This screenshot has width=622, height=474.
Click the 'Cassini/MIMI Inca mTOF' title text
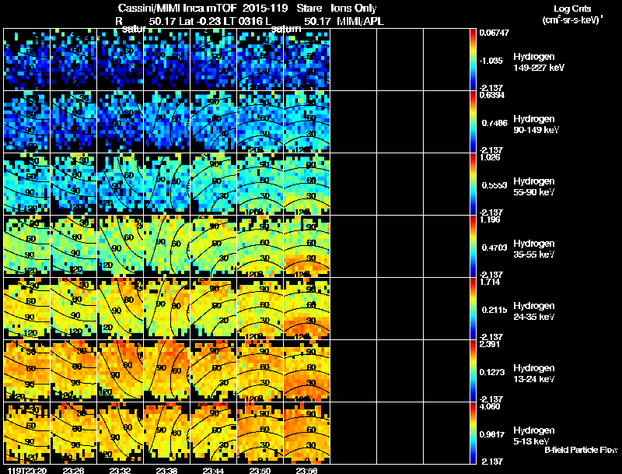pyautogui.click(x=177, y=9)
